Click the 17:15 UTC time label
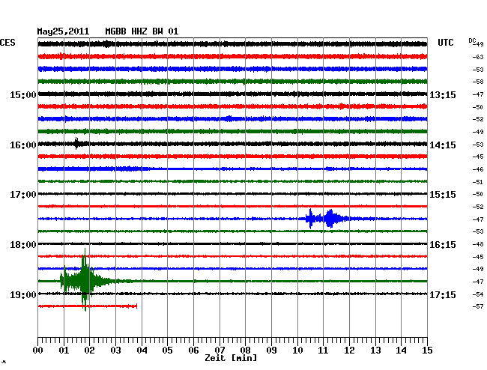This screenshot has width=487, height=370. 443,294
